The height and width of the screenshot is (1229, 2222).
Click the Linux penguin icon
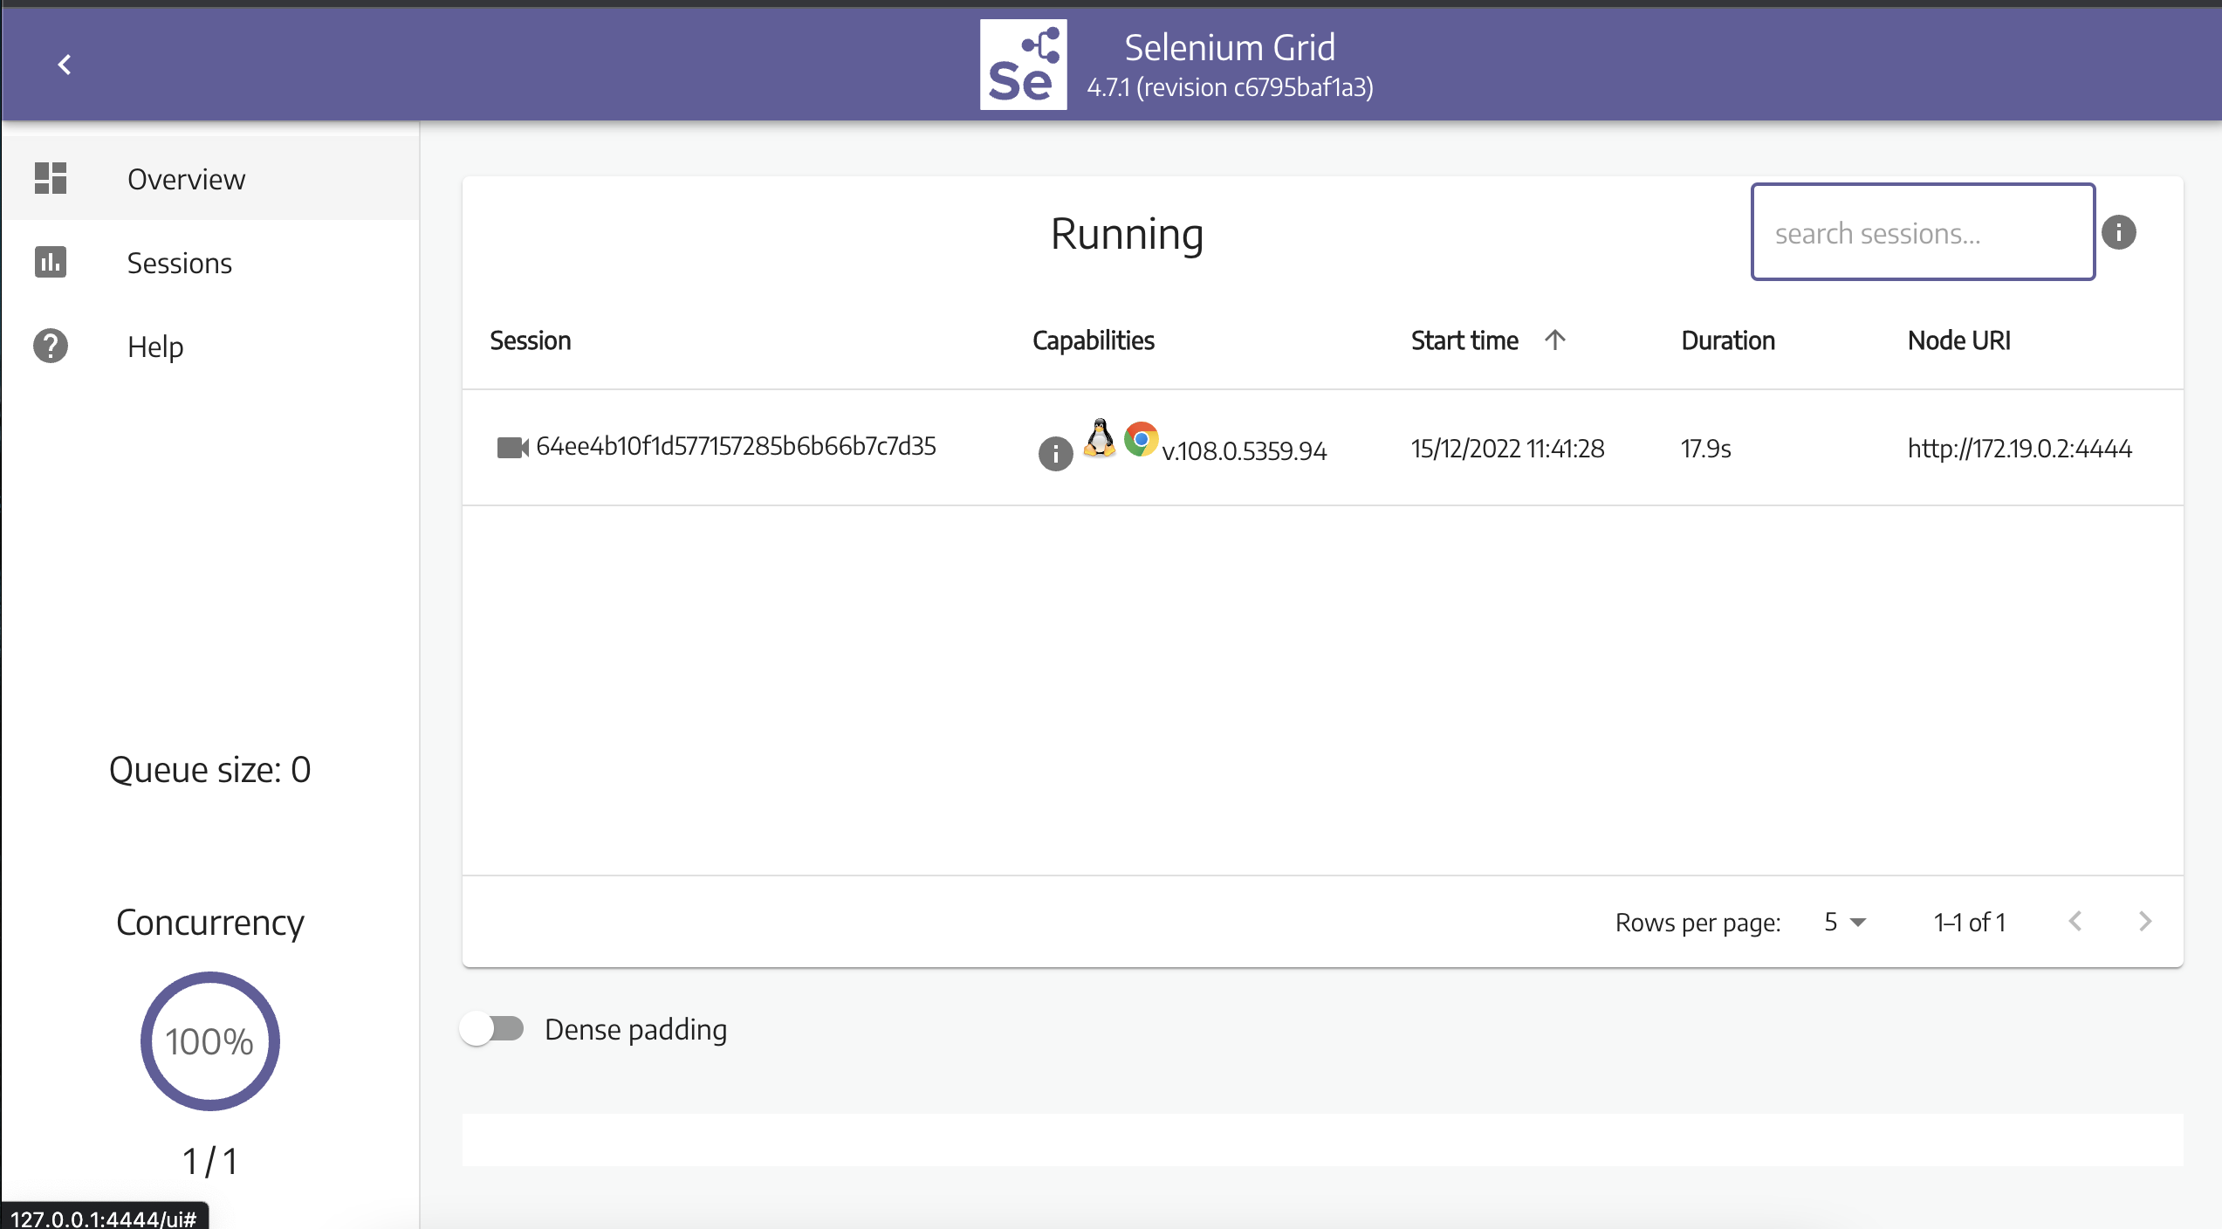[x=1100, y=438]
